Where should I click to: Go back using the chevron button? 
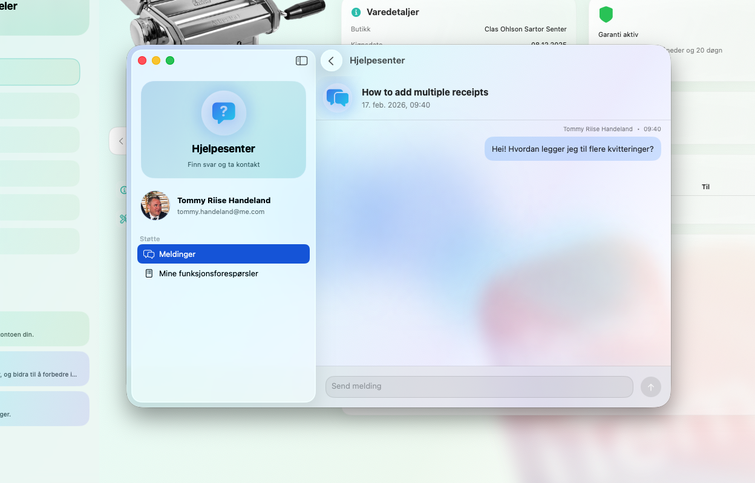(x=331, y=60)
